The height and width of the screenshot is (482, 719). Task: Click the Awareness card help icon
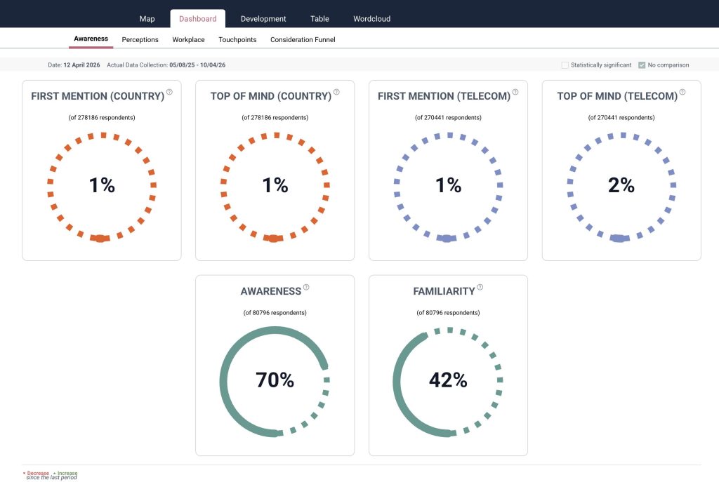tap(306, 287)
